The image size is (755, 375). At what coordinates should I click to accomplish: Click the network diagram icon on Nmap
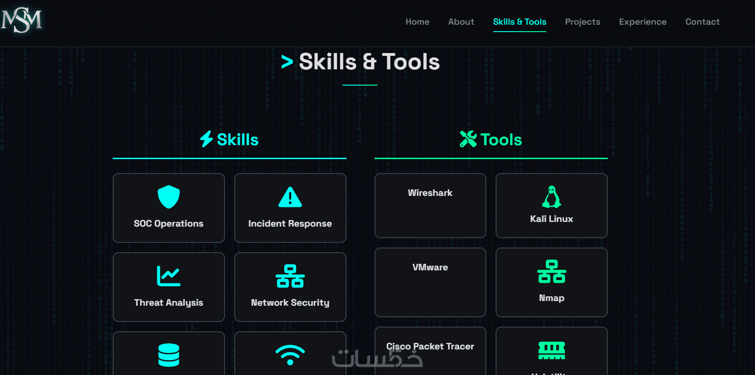coord(551,272)
